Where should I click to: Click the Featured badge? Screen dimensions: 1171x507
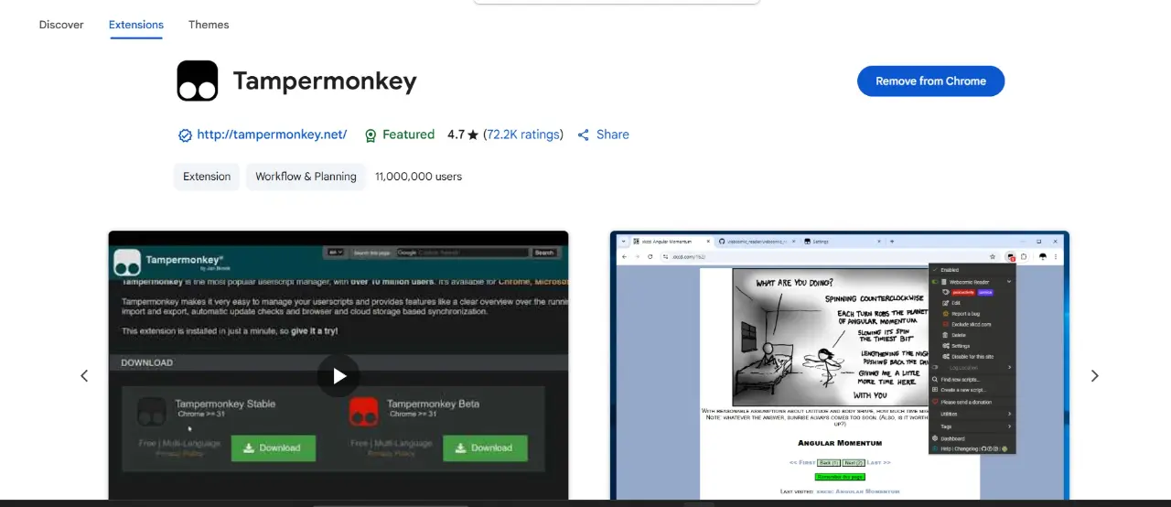click(399, 135)
